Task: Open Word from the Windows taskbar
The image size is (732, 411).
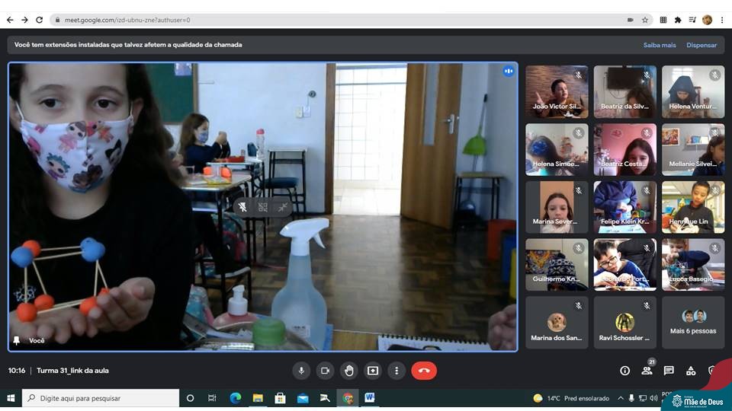Action: pos(370,397)
